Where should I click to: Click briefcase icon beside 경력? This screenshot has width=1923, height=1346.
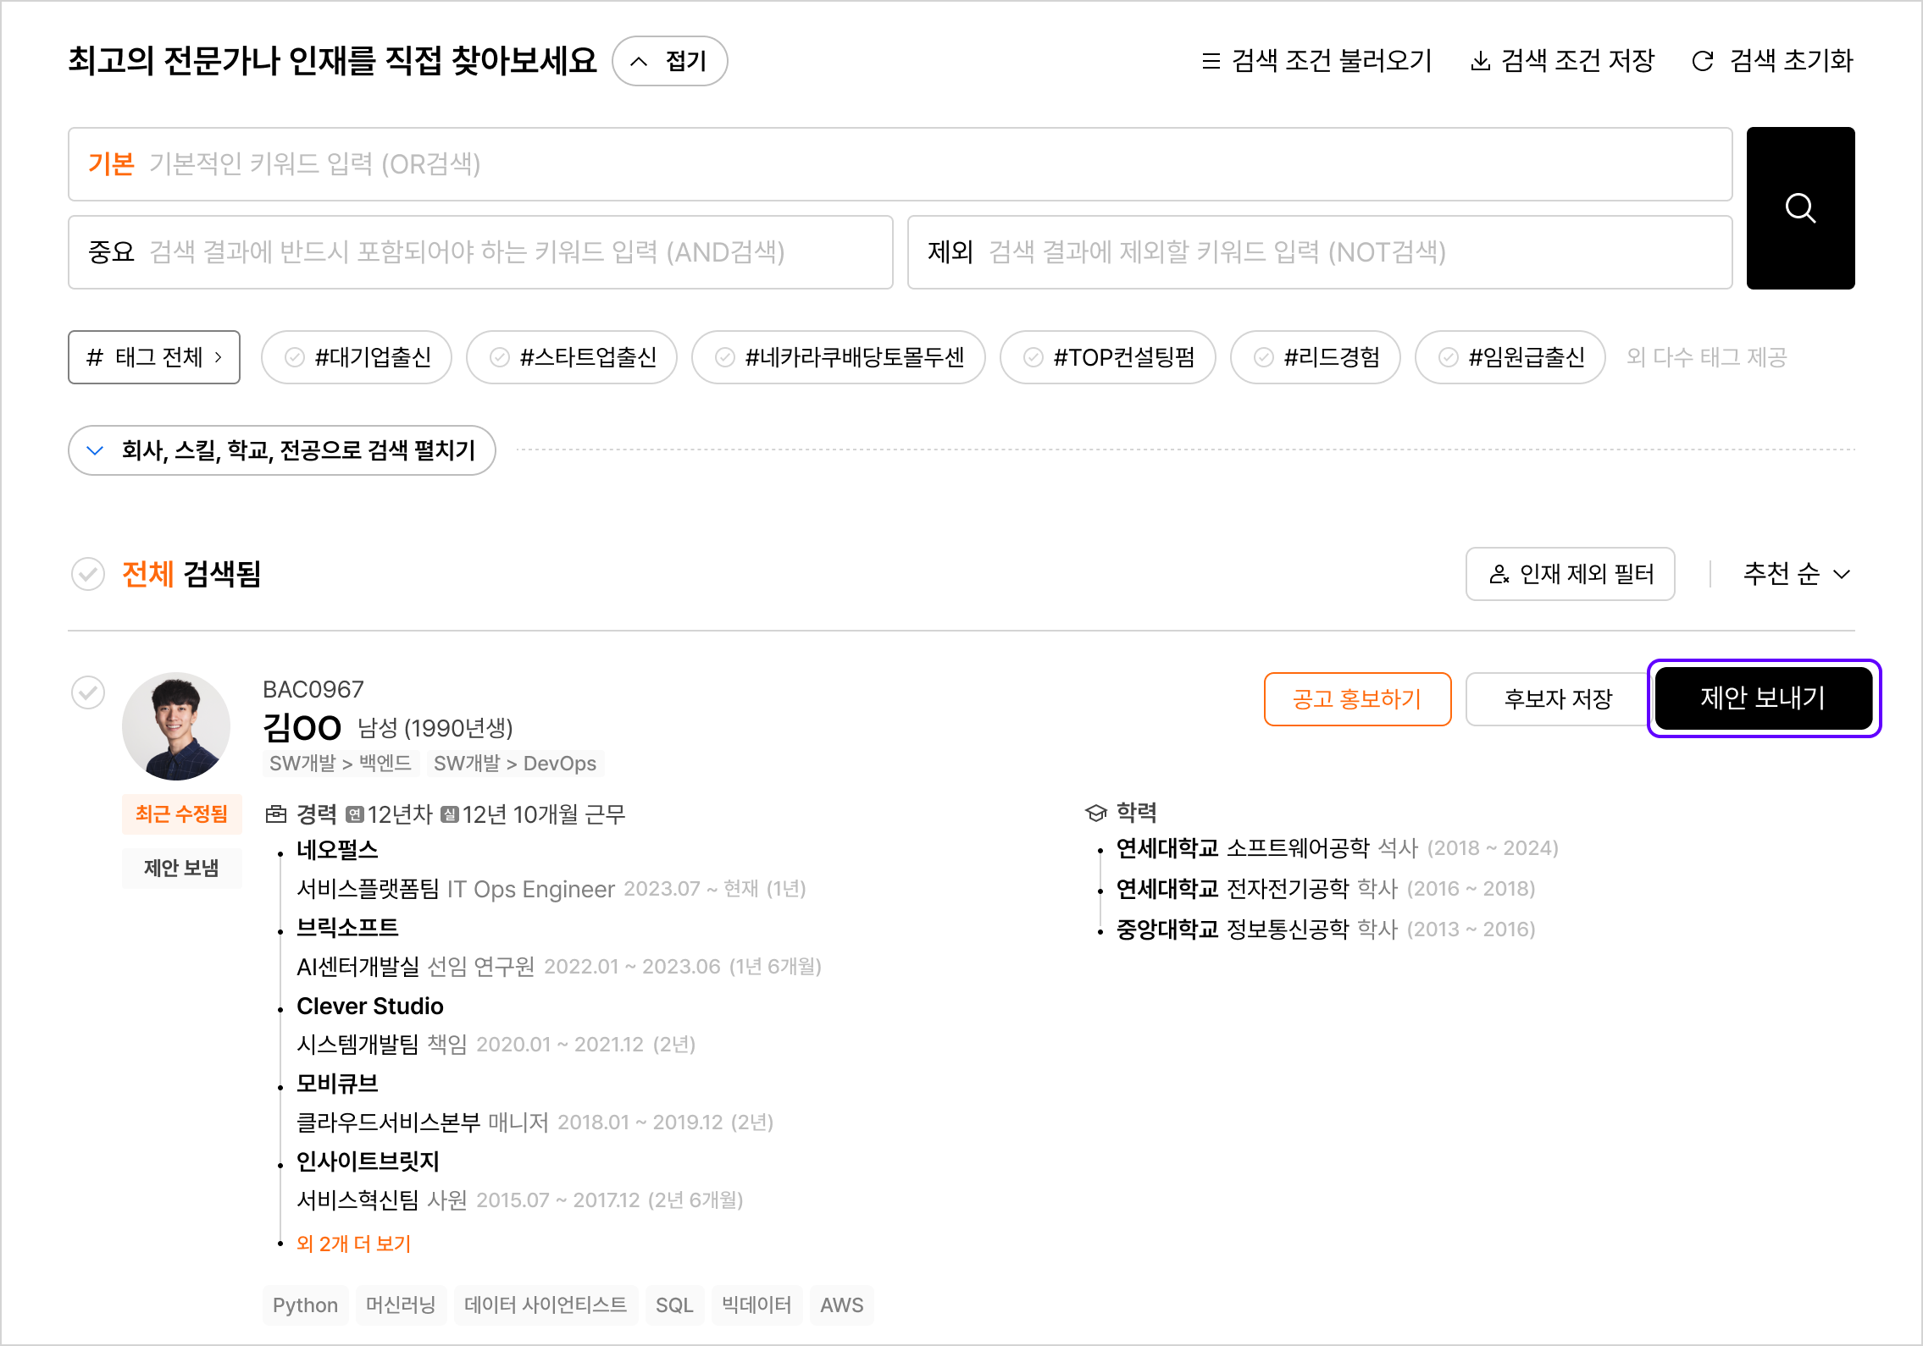click(276, 814)
